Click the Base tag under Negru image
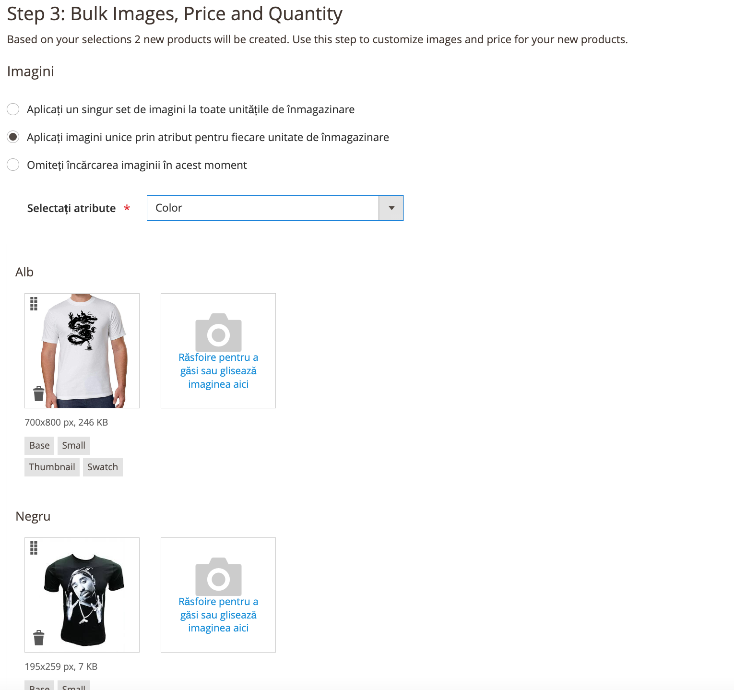Screen dimensions: 734x690 pyautogui.click(x=39, y=686)
